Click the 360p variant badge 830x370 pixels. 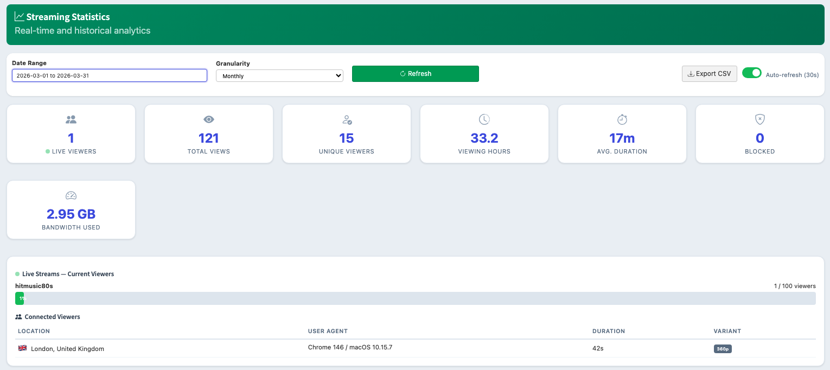(x=723, y=349)
